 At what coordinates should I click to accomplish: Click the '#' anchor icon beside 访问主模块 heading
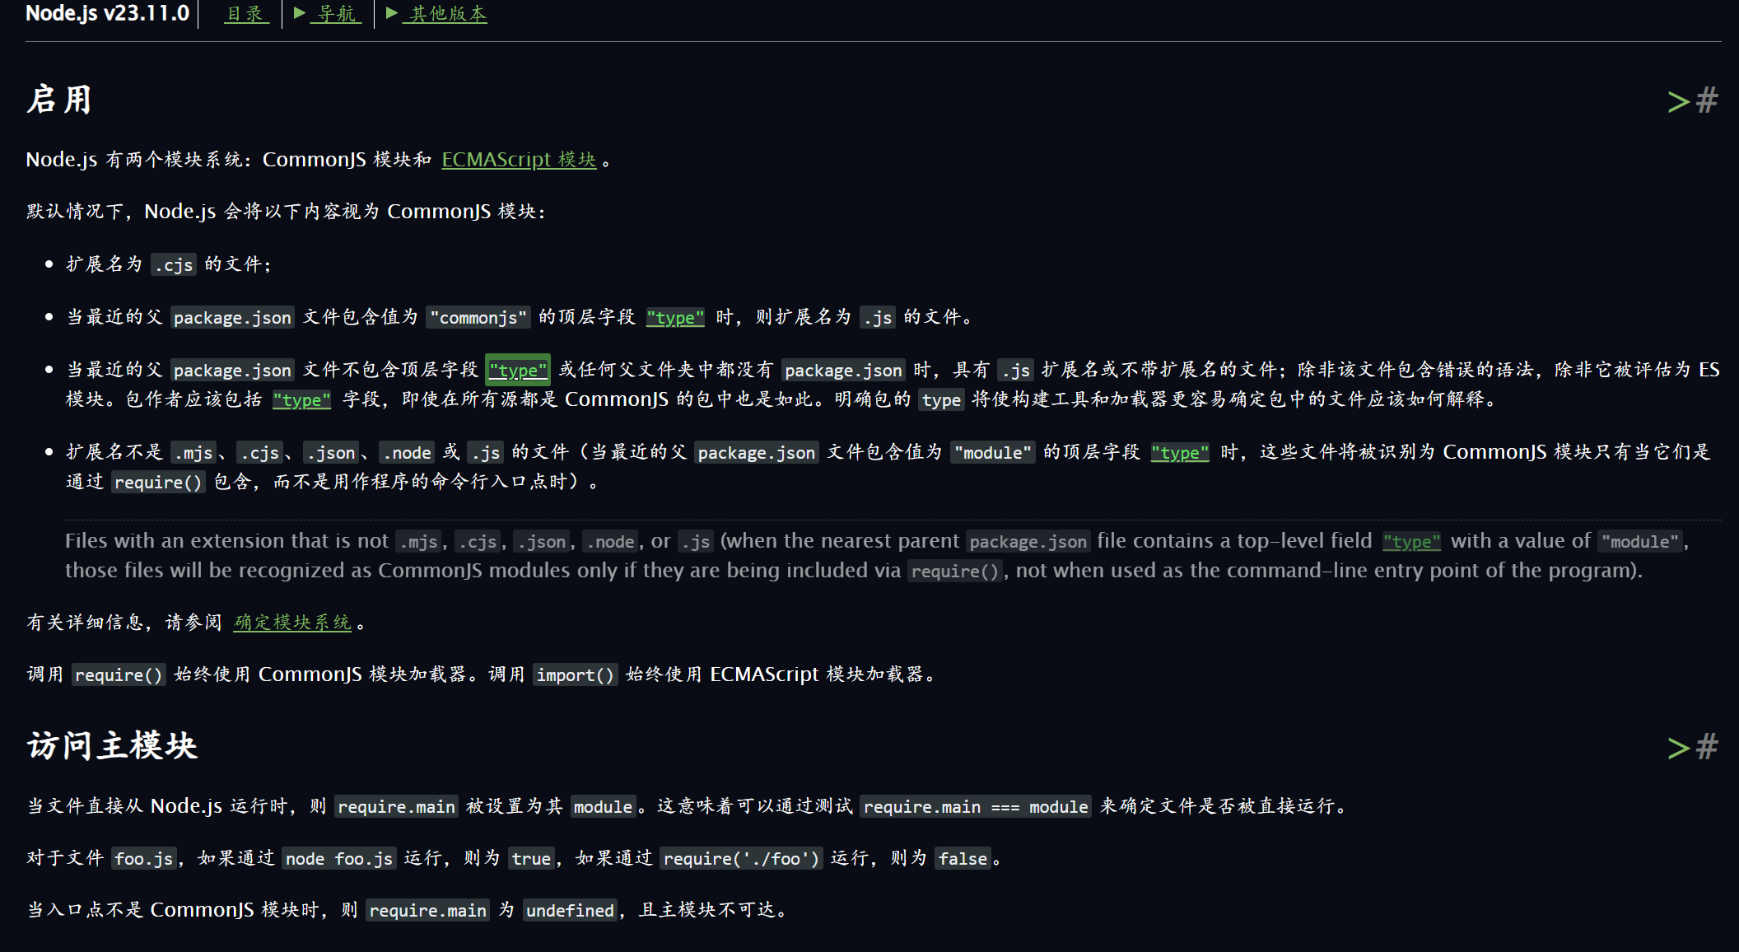(x=1708, y=747)
